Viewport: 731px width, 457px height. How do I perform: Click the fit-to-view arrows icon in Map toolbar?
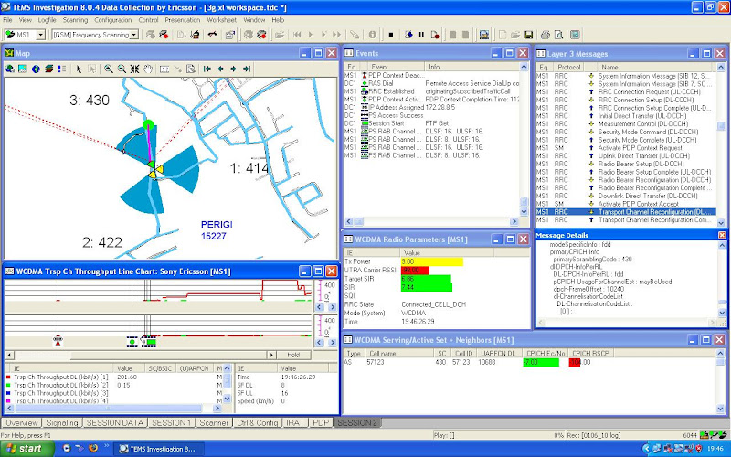tap(134, 69)
